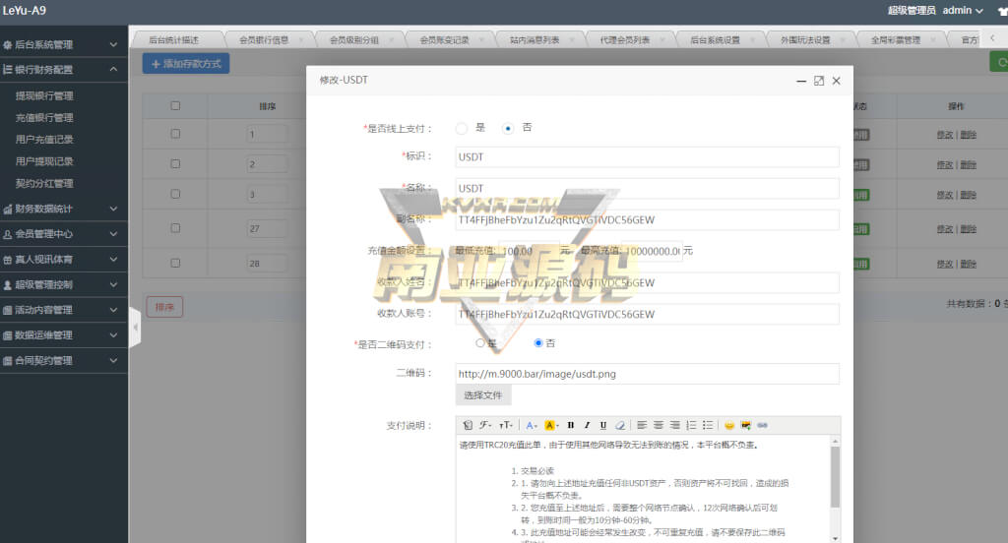Switch to the 会员银行信息 tab
Screen dimensions: 1008x543
pyautogui.click(x=264, y=40)
